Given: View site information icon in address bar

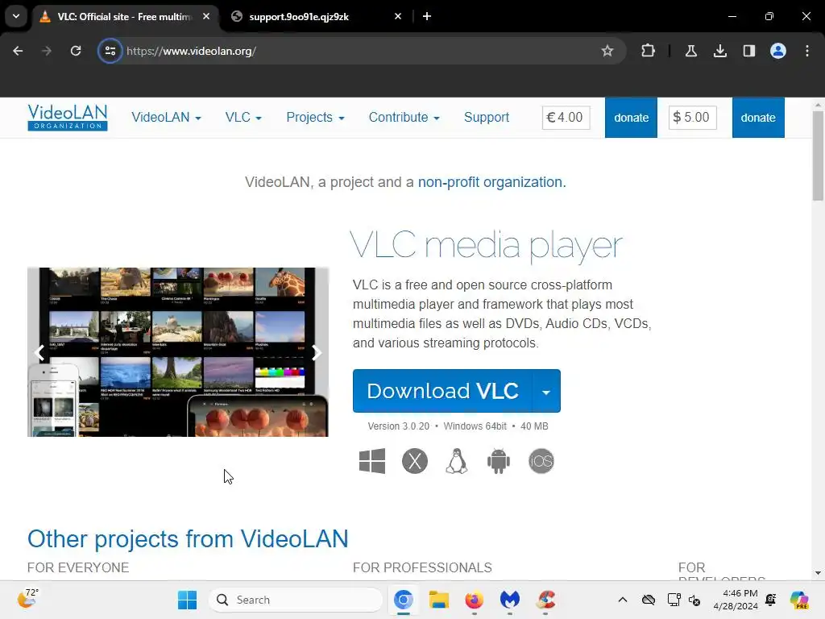Looking at the screenshot, I should pyautogui.click(x=110, y=51).
